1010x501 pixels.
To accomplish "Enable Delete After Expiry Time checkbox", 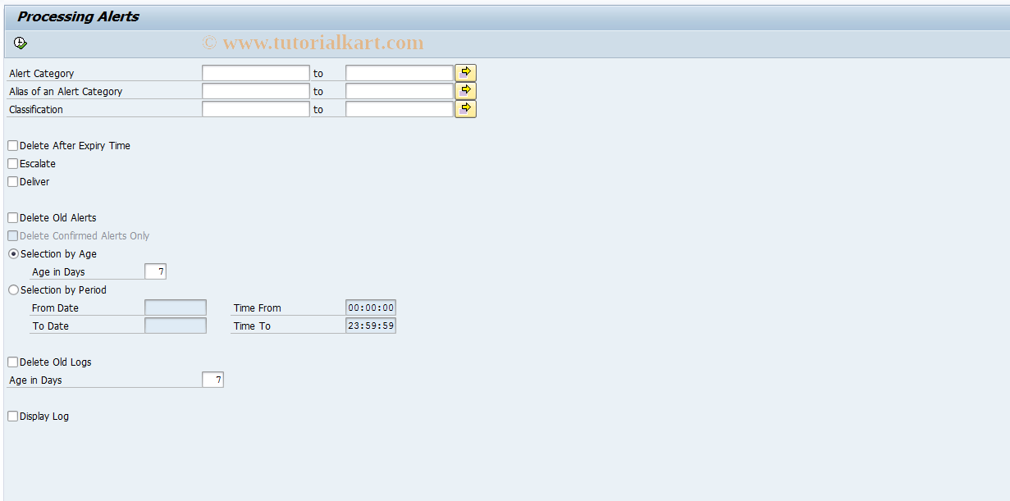I will tap(13, 145).
